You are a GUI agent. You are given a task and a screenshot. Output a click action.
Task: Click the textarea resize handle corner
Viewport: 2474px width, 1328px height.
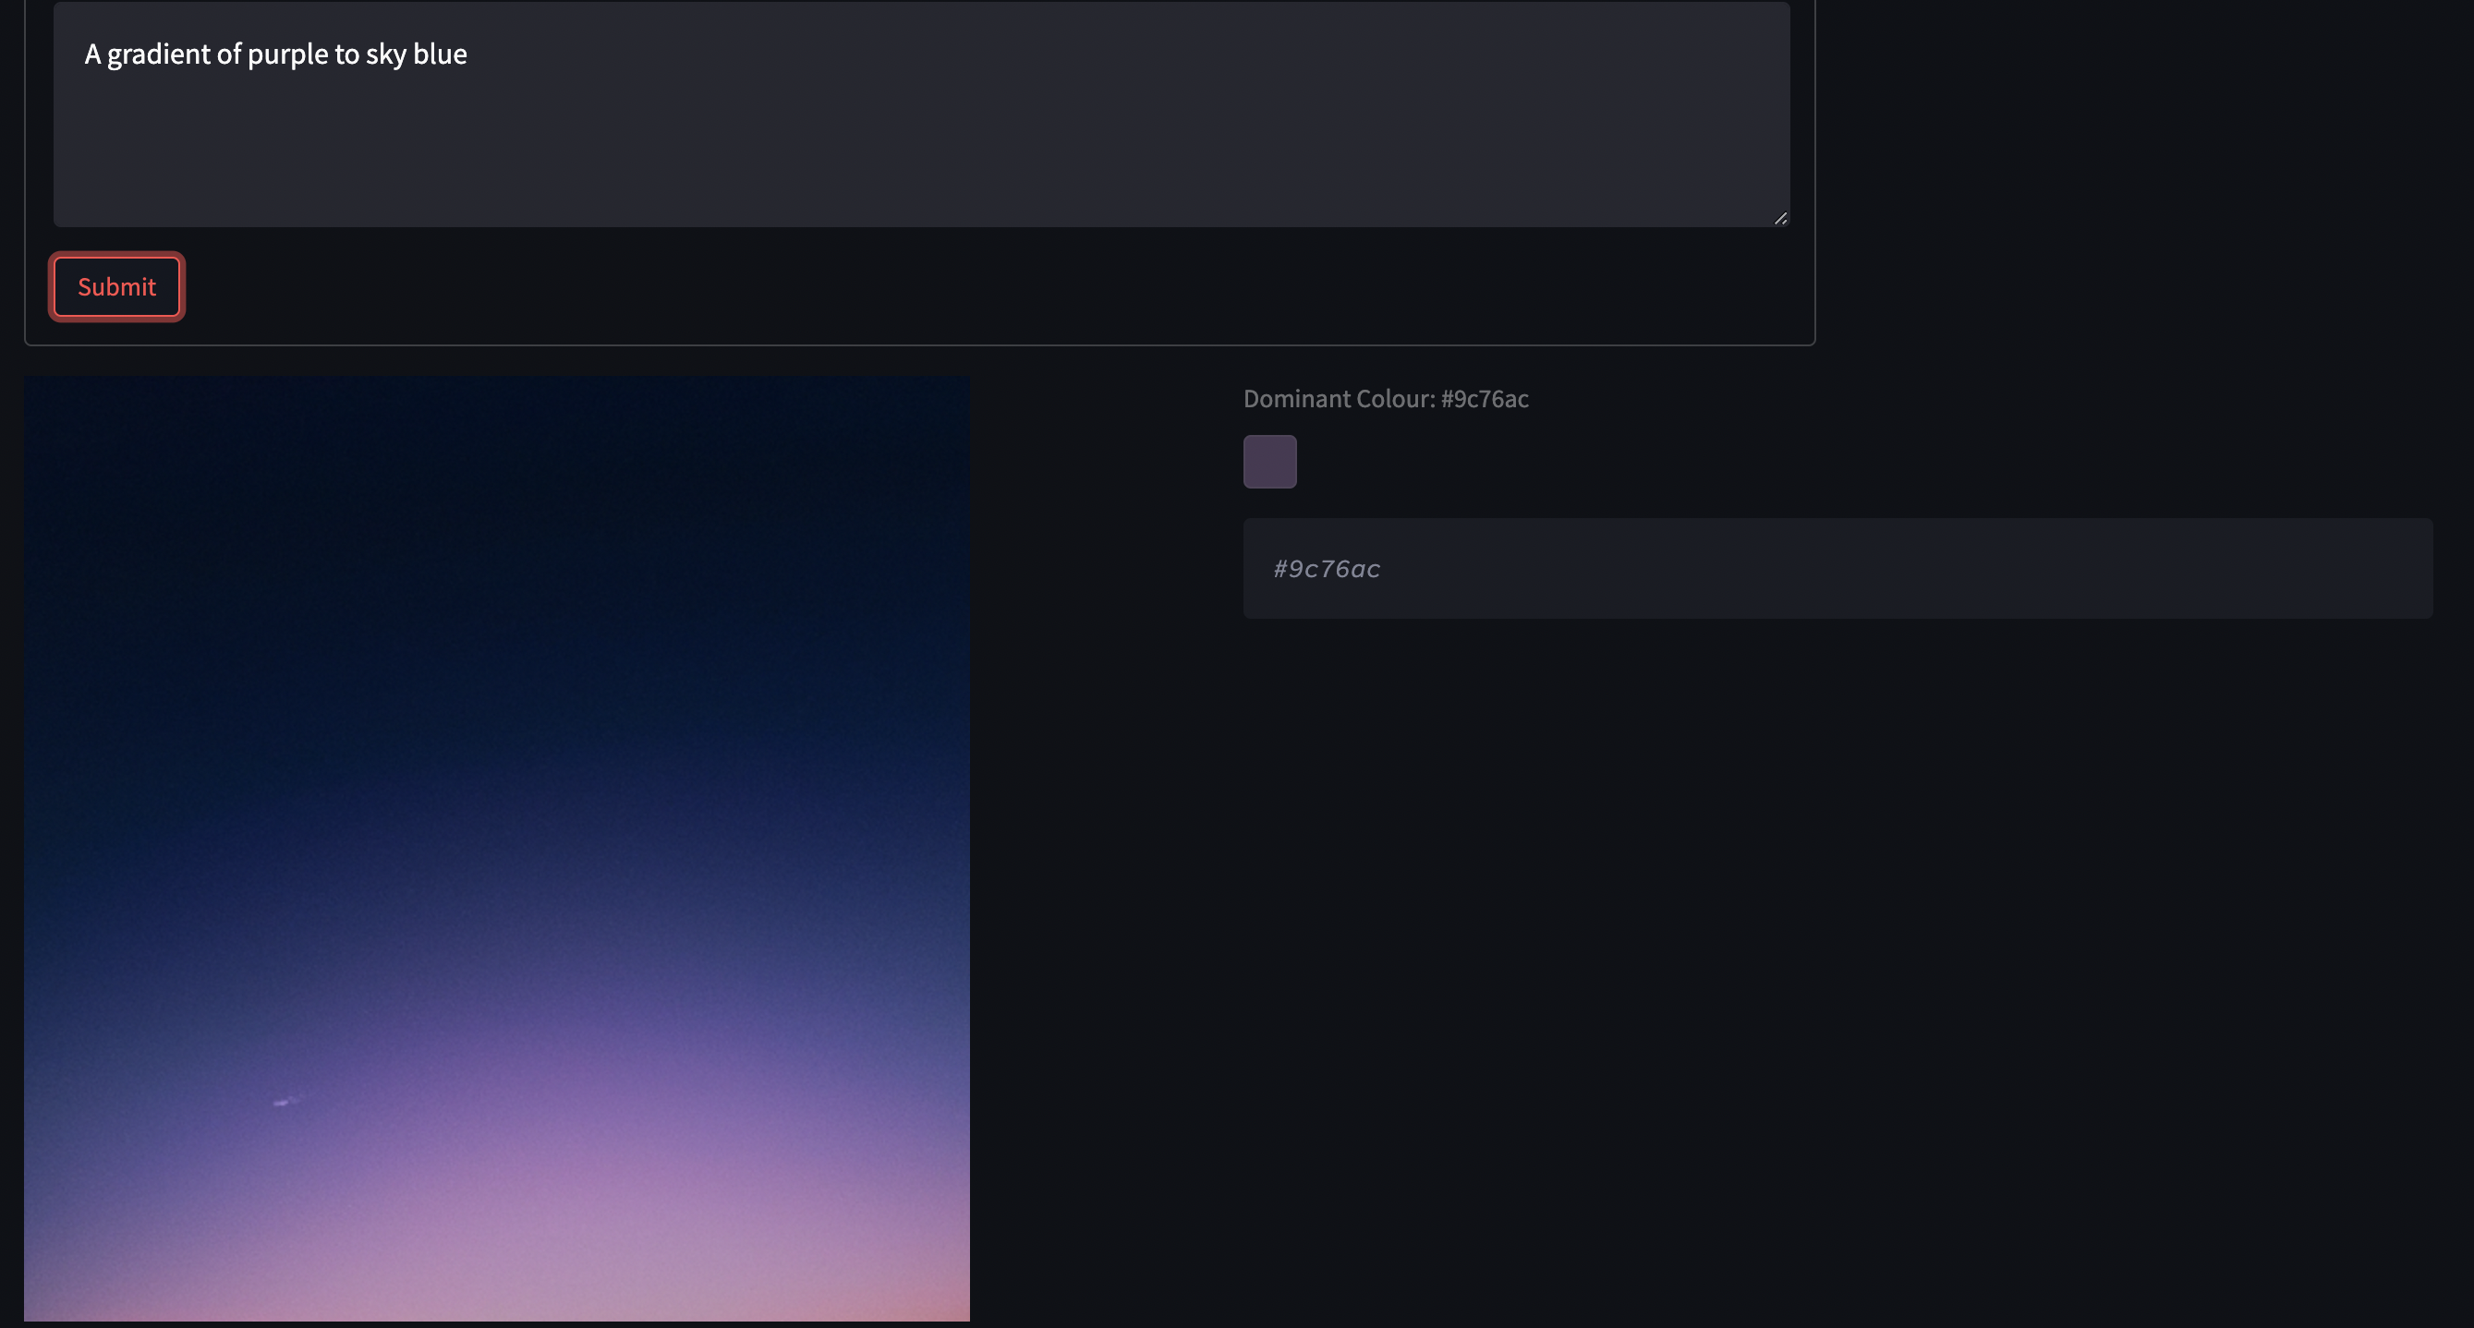(1779, 218)
